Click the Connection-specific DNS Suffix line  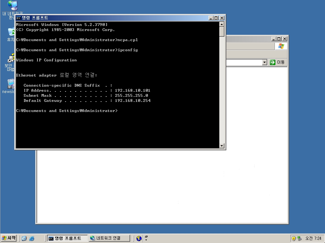point(68,85)
